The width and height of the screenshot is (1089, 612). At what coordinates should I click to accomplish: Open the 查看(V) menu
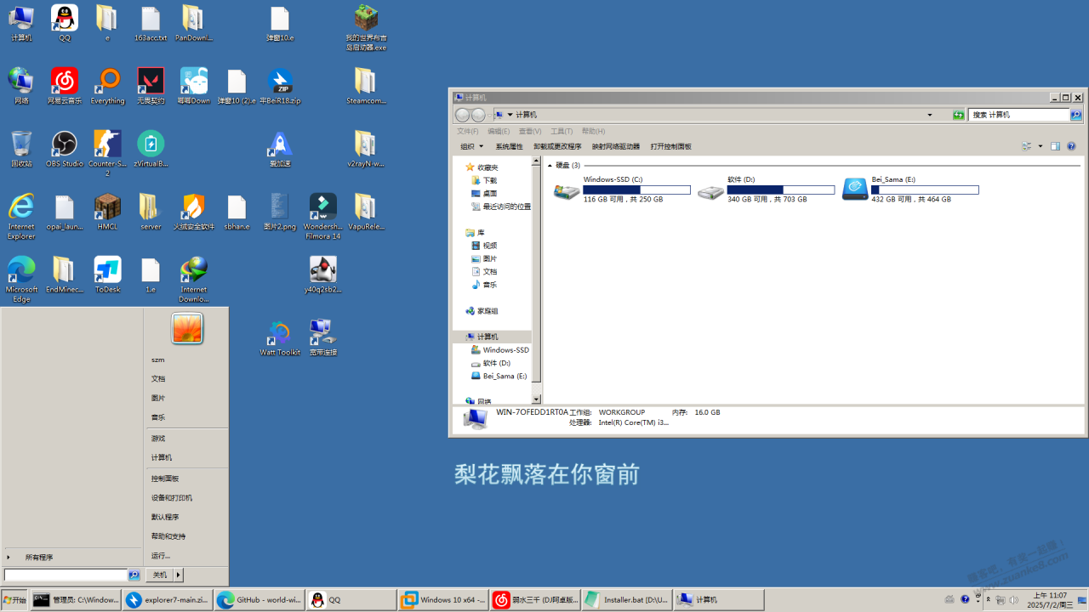530,131
